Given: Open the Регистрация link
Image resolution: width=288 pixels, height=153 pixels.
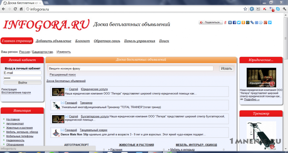Looking at the screenshot, I should [9, 89].
